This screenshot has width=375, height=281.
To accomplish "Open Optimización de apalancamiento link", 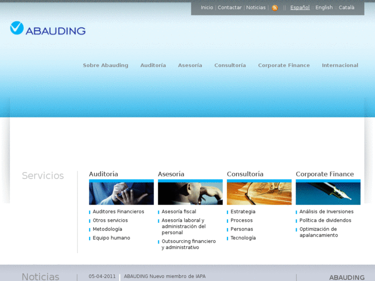I will tap(319, 232).
